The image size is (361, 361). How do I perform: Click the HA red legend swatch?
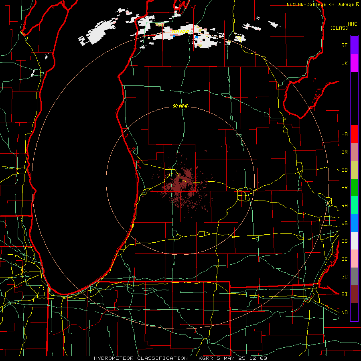tap(354, 134)
